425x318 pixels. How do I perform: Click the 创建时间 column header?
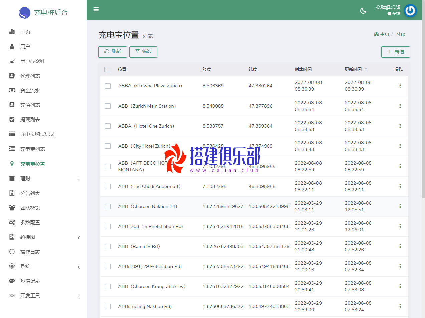[x=303, y=69]
